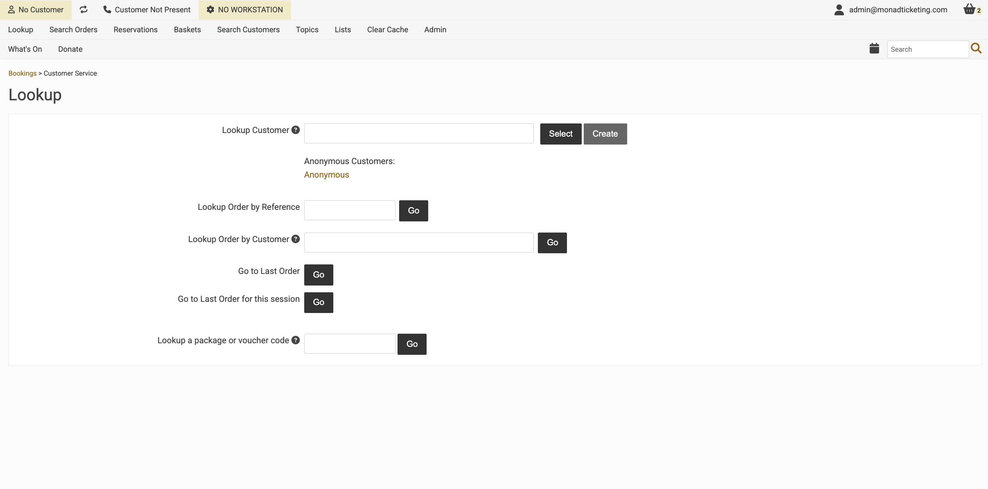988x489 pixels.
Task: Open the Lookup Customer help tooltip
Action: coord(295,129)
